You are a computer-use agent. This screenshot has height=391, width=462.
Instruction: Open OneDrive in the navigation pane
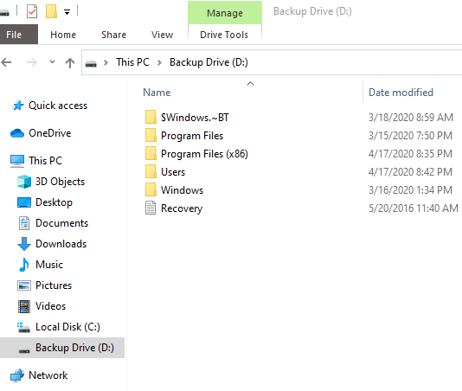click(x=50, y=133)
